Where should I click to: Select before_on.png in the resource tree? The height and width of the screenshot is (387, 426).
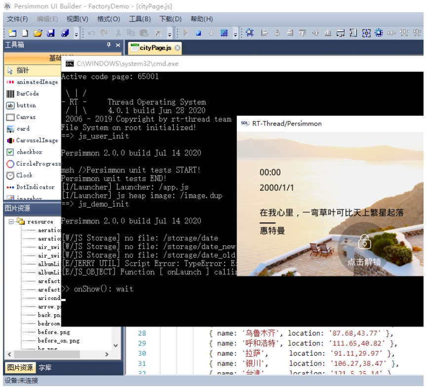(59, 341)
